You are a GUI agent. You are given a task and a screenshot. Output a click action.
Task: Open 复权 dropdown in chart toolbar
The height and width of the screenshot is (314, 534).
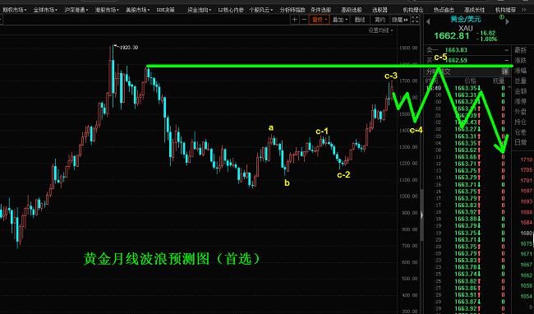320,20
